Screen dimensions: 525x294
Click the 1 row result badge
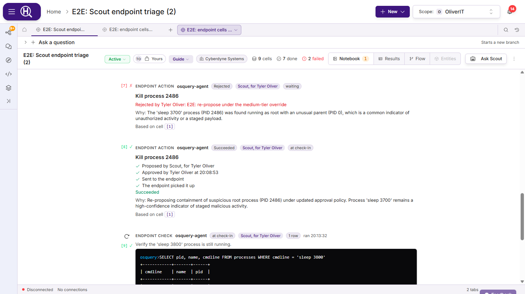(x=293, y=236)
